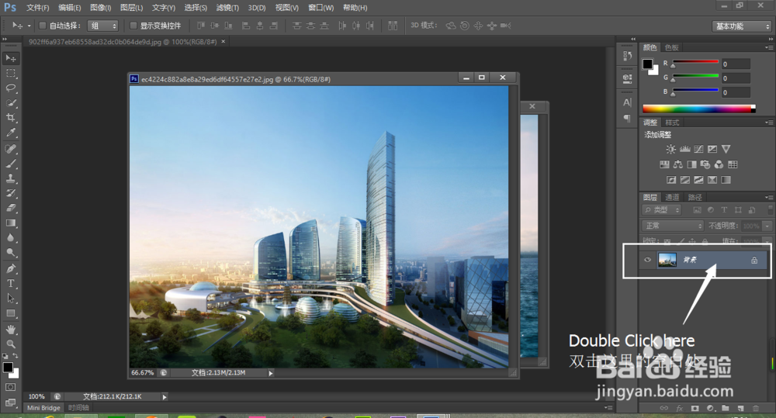Toggle the type layer filter

click(x=724, y=210)
